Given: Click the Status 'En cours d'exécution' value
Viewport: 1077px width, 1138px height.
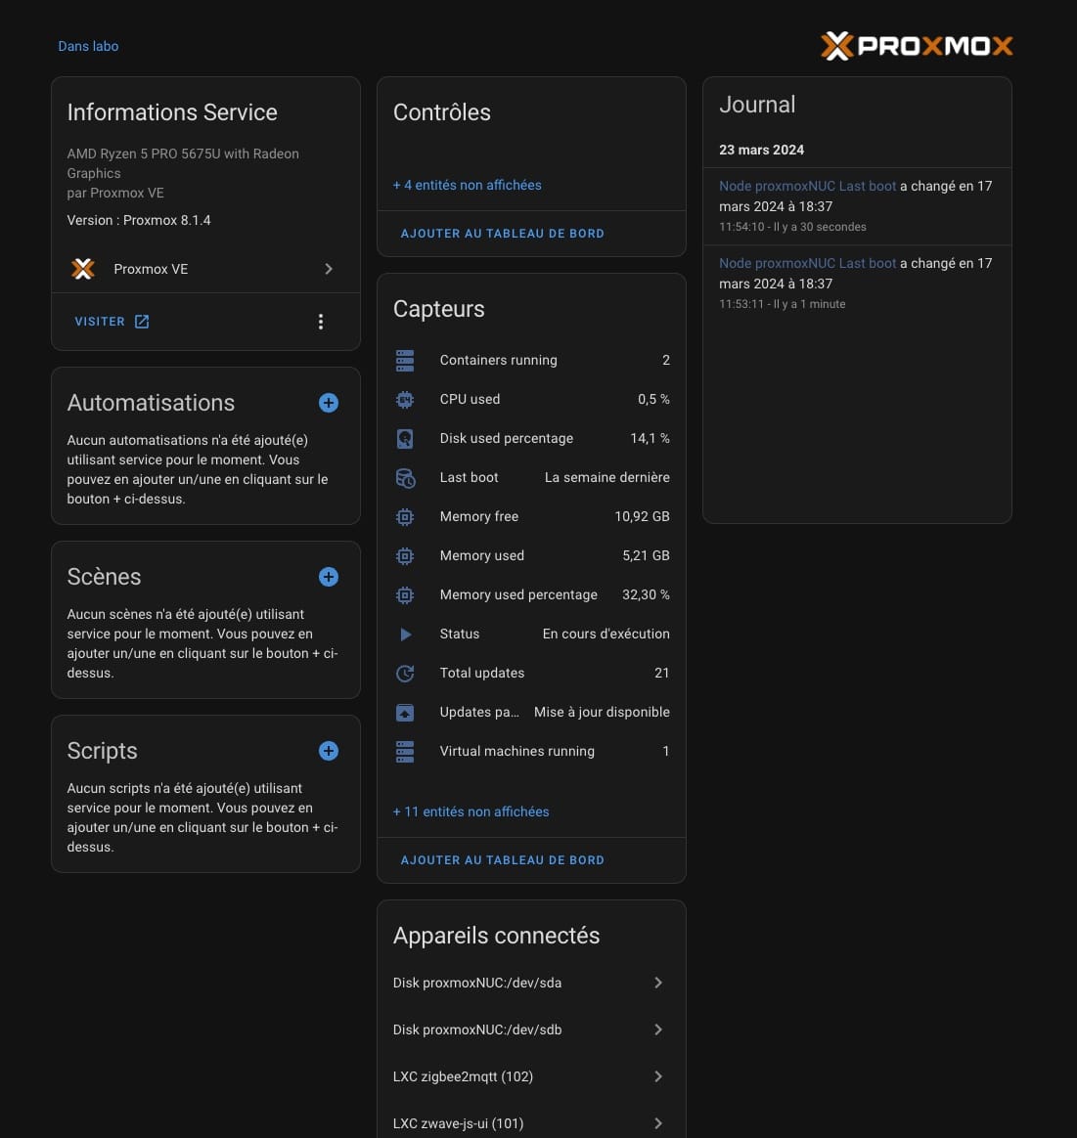Looking at the screenshot, I should (x=606, y=635).
